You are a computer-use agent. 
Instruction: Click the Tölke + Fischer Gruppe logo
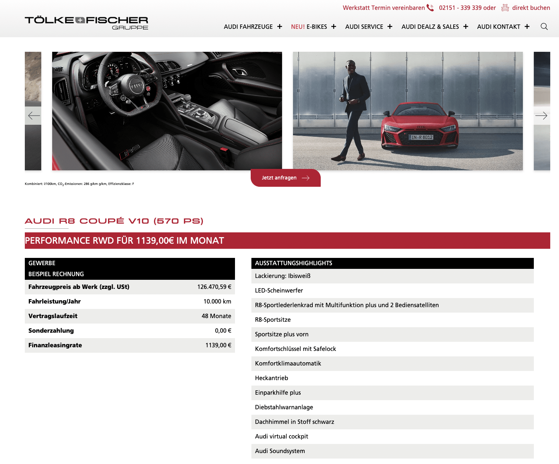pos(86,23)
